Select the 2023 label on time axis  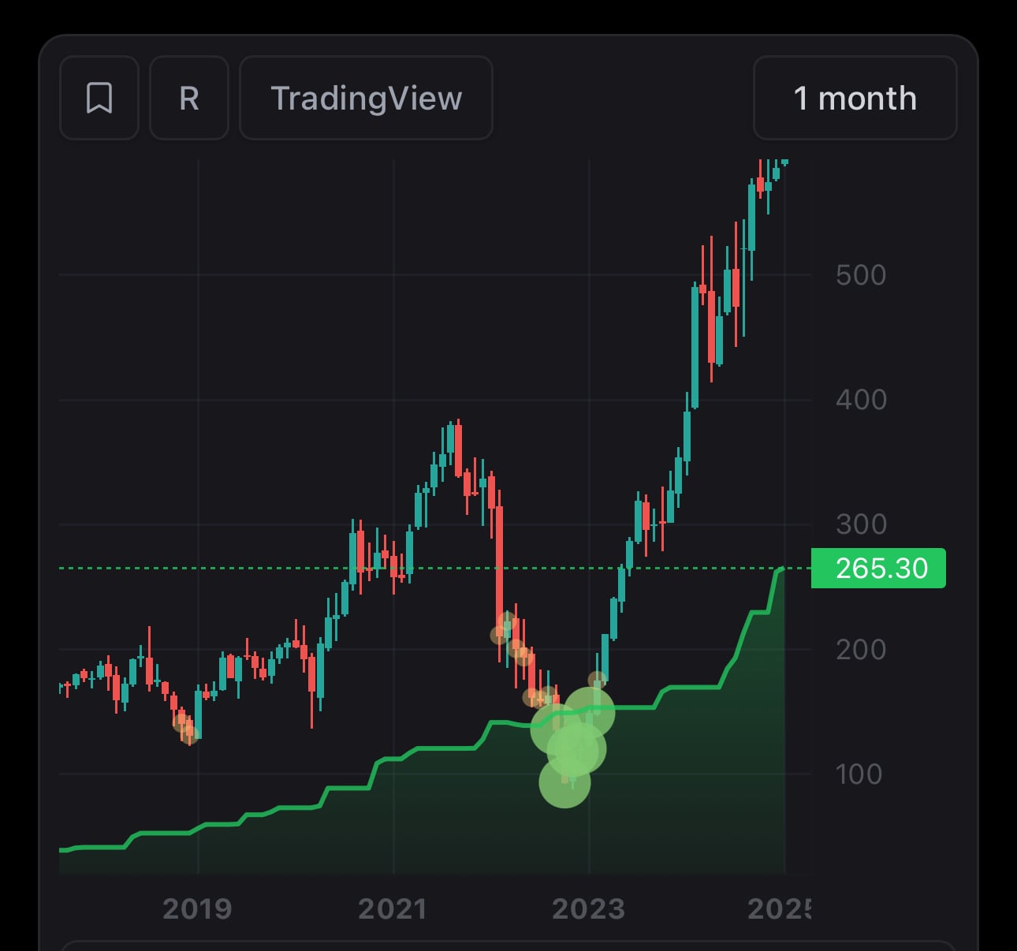(588, 909)
